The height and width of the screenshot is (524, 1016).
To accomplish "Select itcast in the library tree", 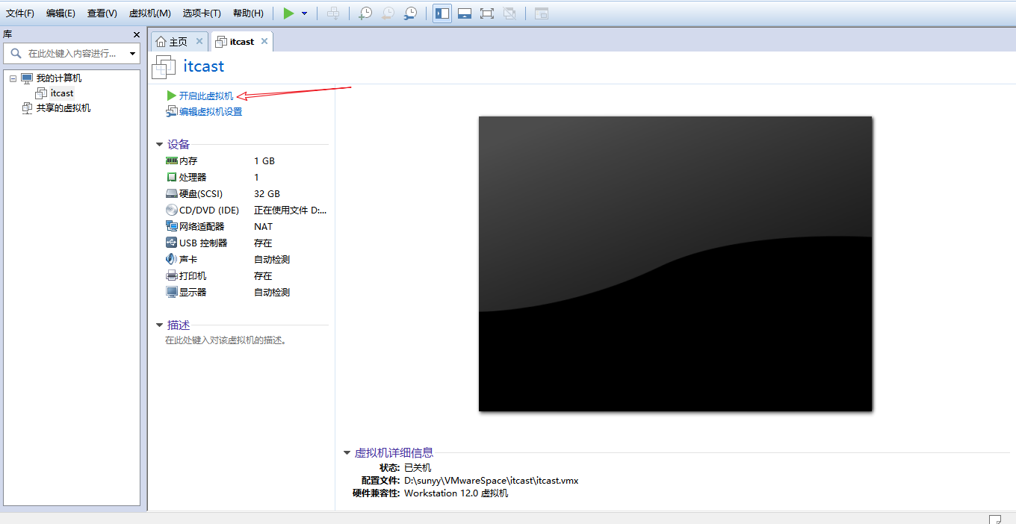I will click(62, 93).
